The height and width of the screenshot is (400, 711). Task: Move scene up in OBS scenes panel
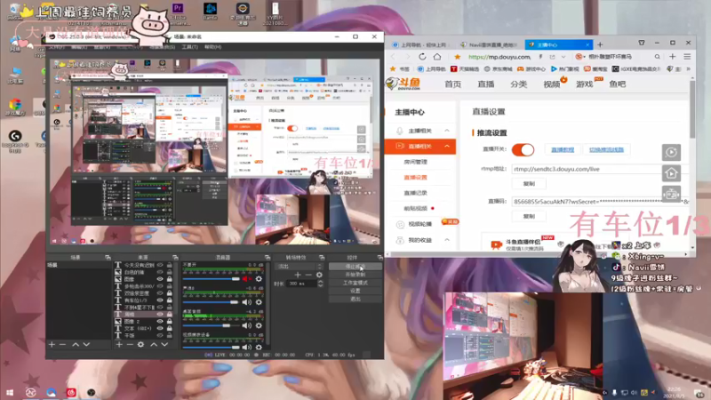pyautogui.click(x=76, y=345)
